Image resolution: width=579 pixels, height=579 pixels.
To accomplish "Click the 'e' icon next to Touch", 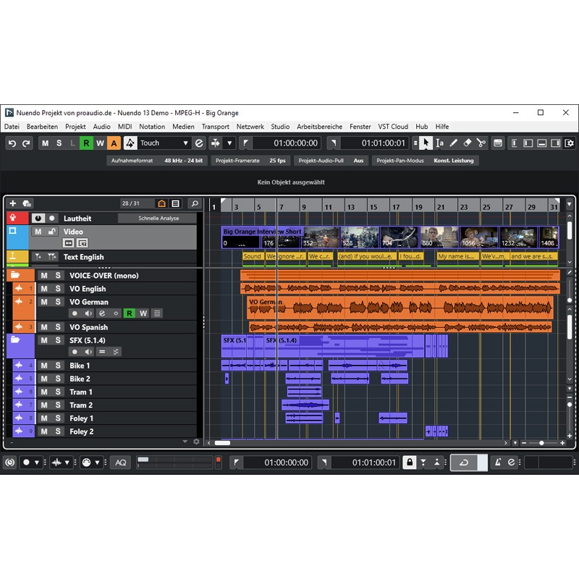I will pyautogui.click(x=199, y=143).
